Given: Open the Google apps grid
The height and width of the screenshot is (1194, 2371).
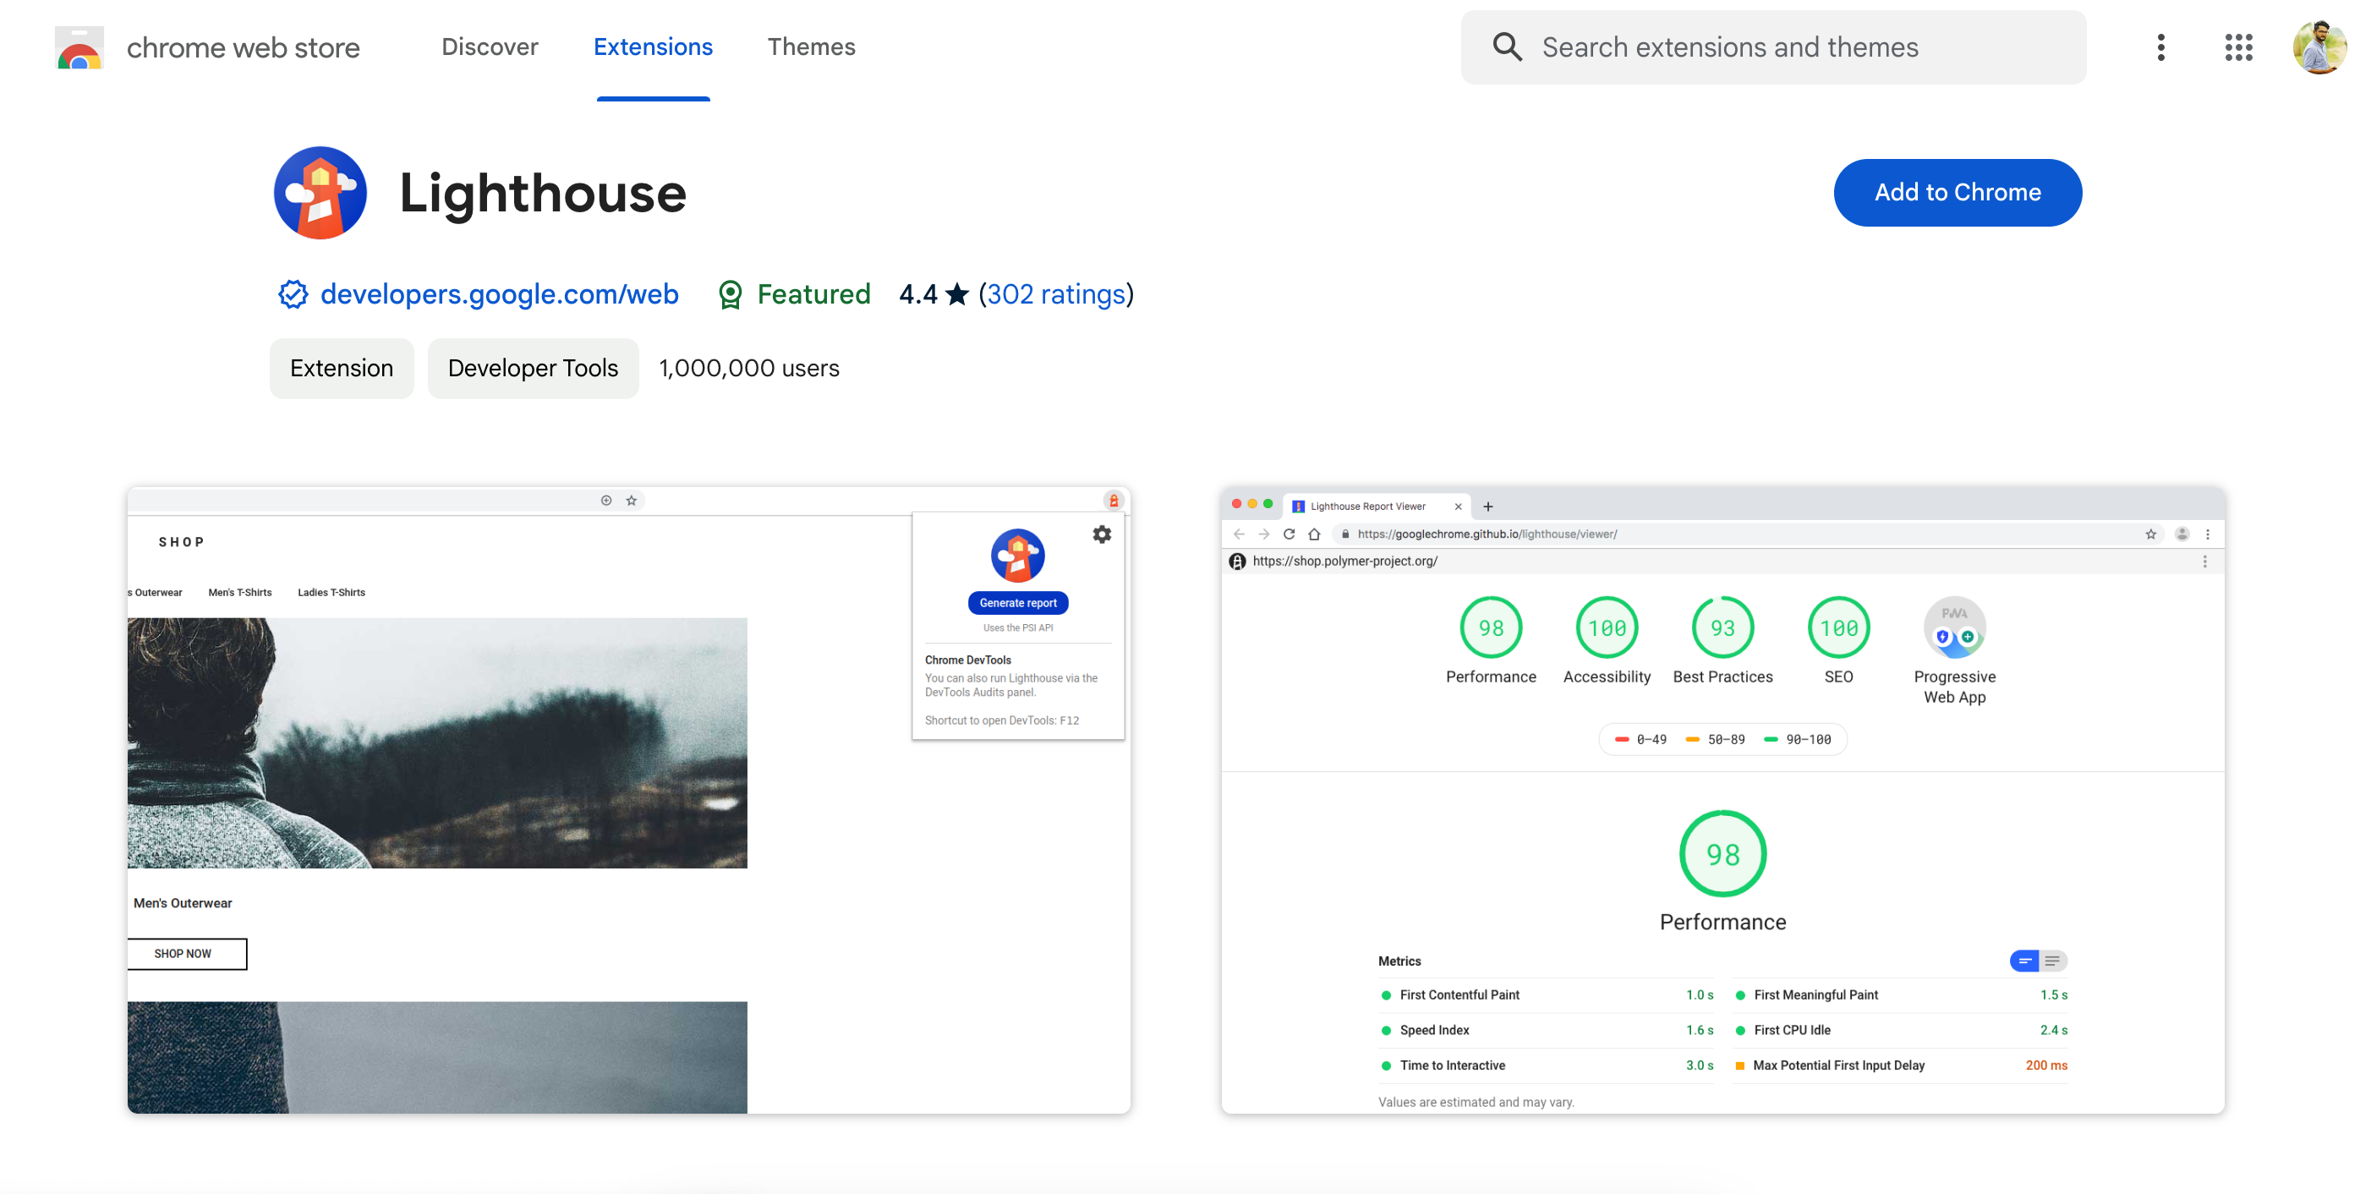Looking at the screenshot, I should click(x=2238, y=47).
